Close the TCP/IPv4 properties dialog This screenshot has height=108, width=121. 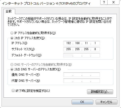tap(113, 2)
